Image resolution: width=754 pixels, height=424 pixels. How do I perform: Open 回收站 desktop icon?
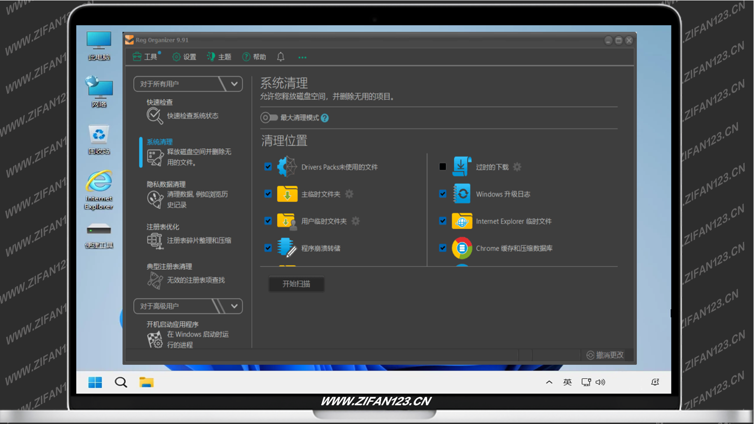[x=99, y=140]
